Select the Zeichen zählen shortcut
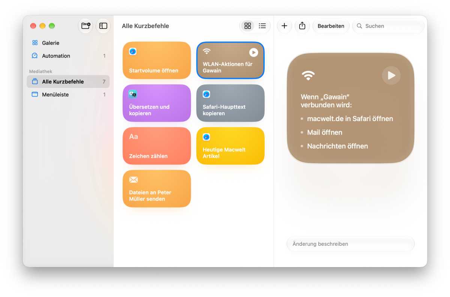Viewport: 450px width, 297px height. click(x=157, y=146)
